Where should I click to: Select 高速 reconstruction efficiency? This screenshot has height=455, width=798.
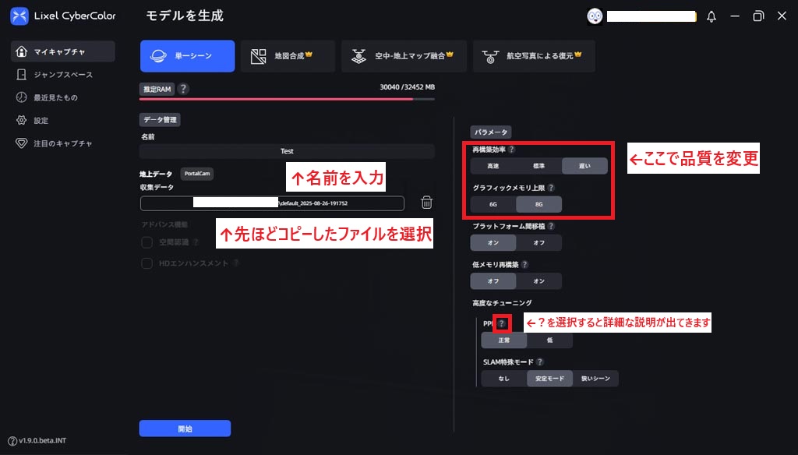tap(493, 166)
